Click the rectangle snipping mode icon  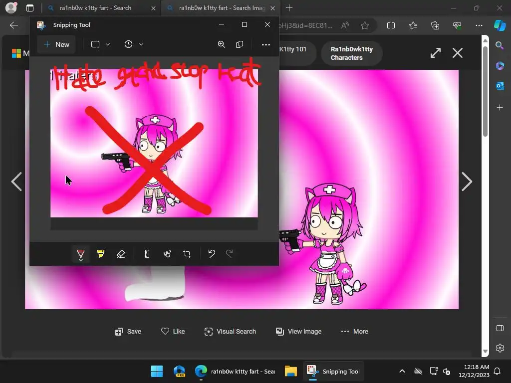coord(95,44)
